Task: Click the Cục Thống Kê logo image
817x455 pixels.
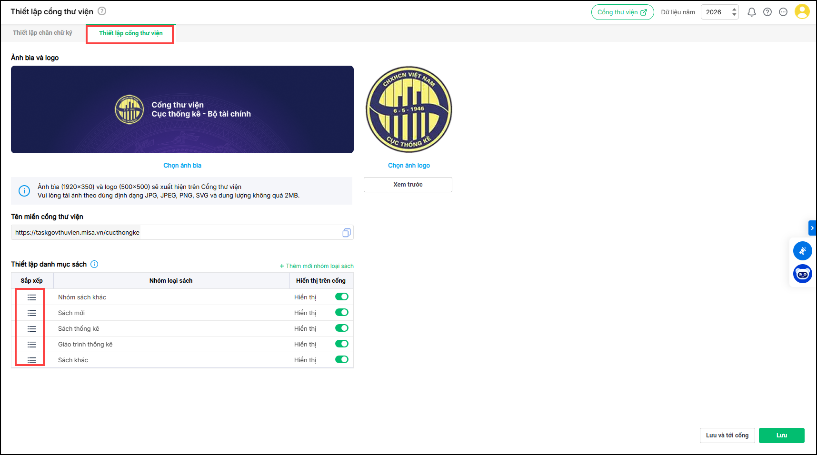Action: click(409, 109)
